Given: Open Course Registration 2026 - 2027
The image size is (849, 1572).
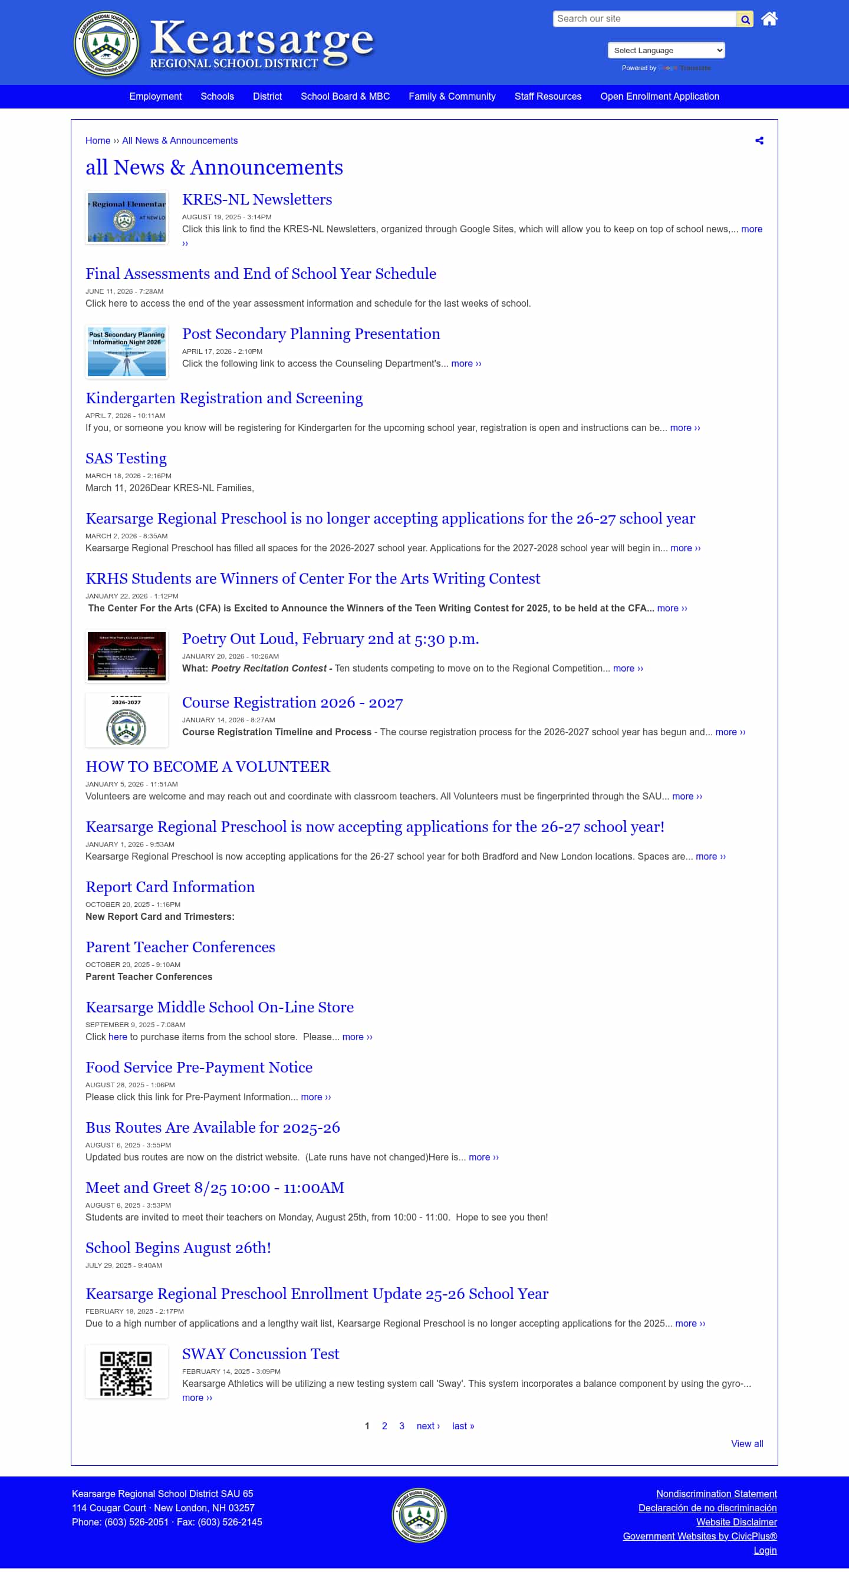Looking at the screenshot, I should click(292, 702).
